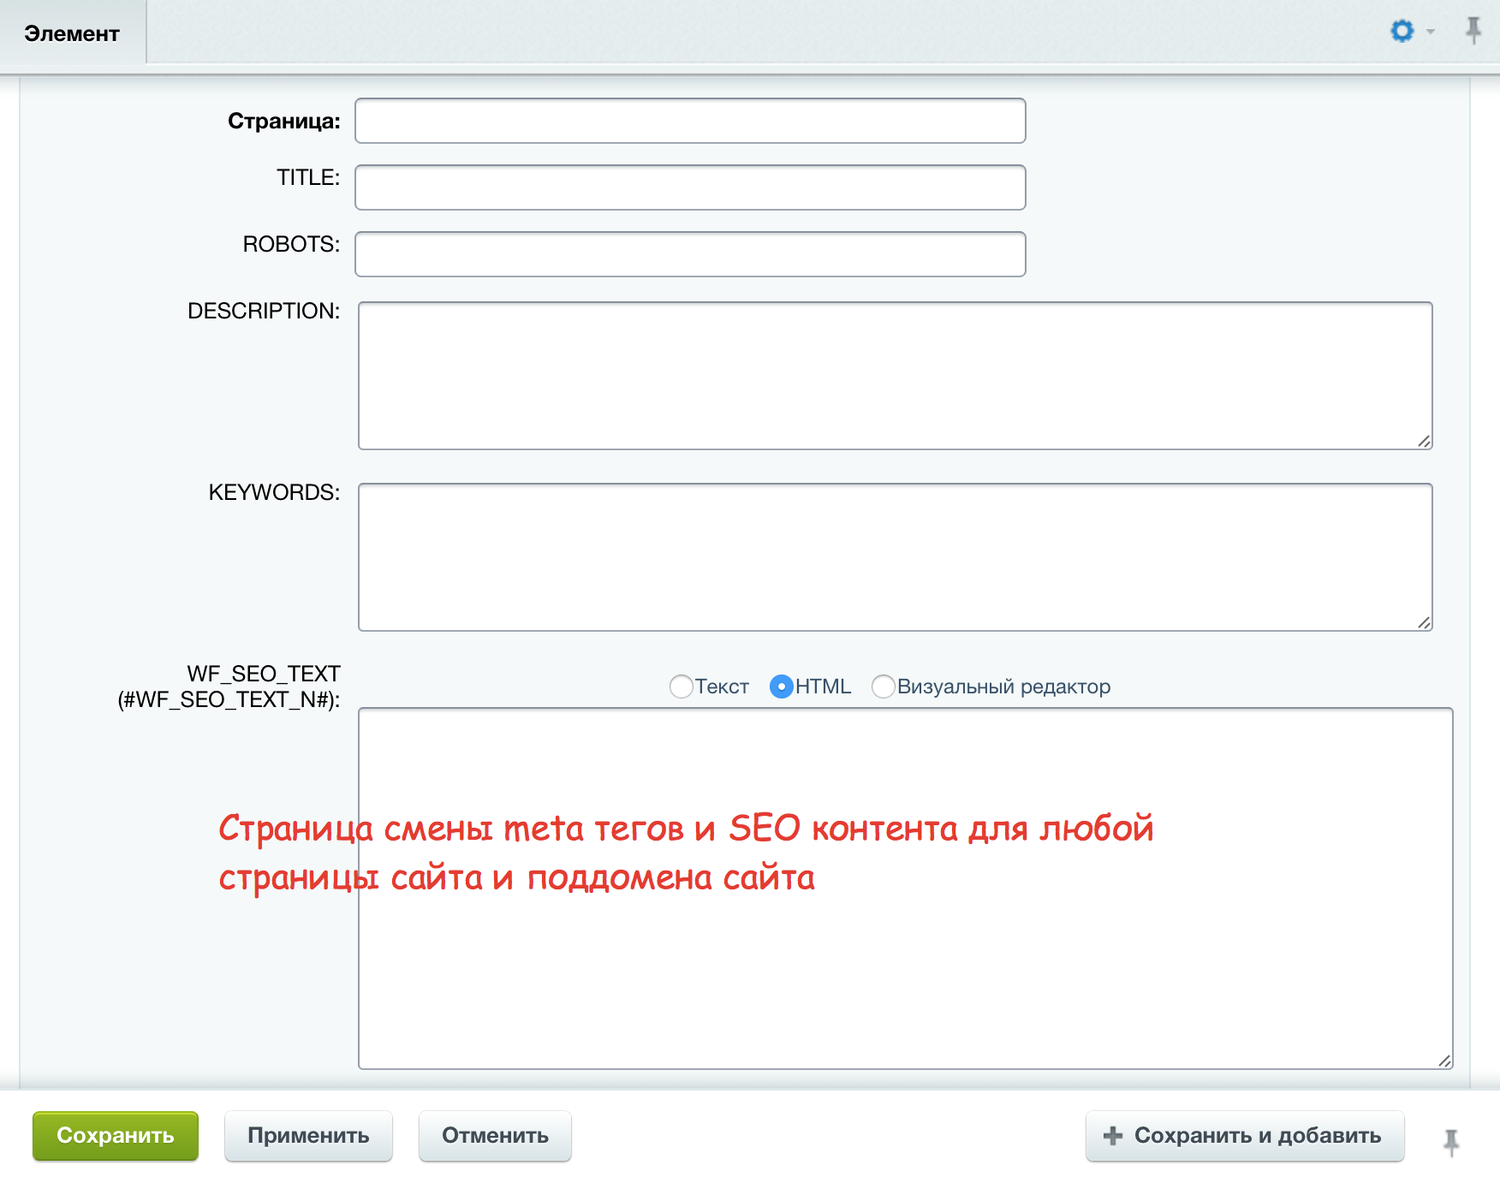The width and height of the screenshot is (1500, 1183).
Task: Click the Сохранить и добавить button
Action: 1245,1136
